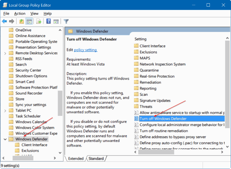Select Client Interface in the settings list
231x169 pixels.
(152, 46)
